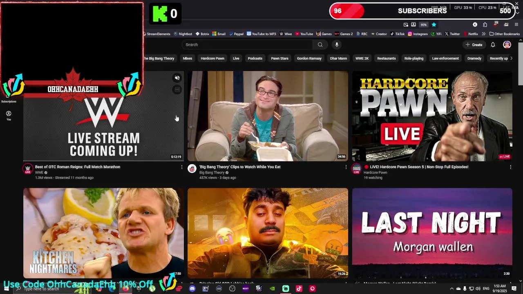This screenshot has width=523, height=294.
Task: Open the account avatar menu
Action: click(x=507, y=45)
